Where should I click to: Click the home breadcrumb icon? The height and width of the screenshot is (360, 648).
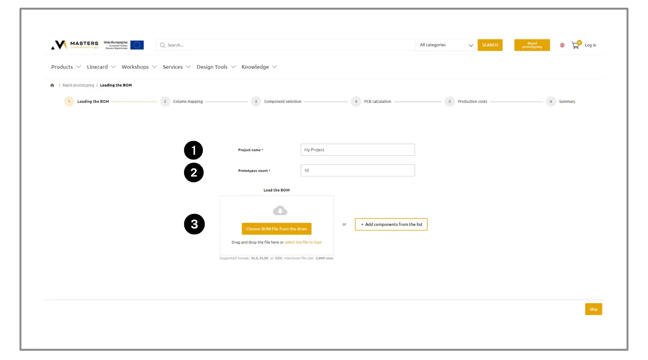(52, 85)
